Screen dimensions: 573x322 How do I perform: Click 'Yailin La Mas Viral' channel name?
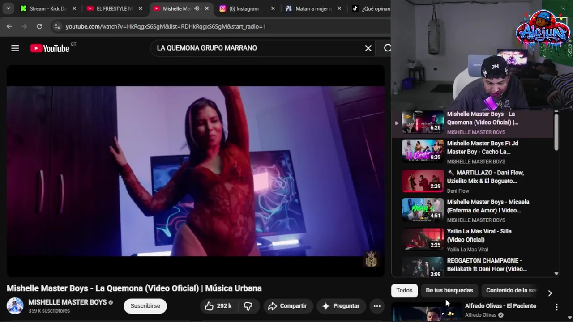(467, 250)
